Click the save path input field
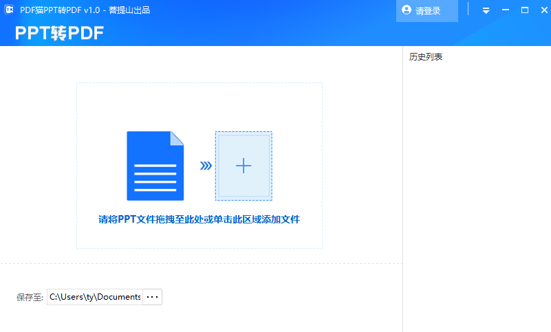This screenshot has width=551, height=332. (x=95, y=297)
